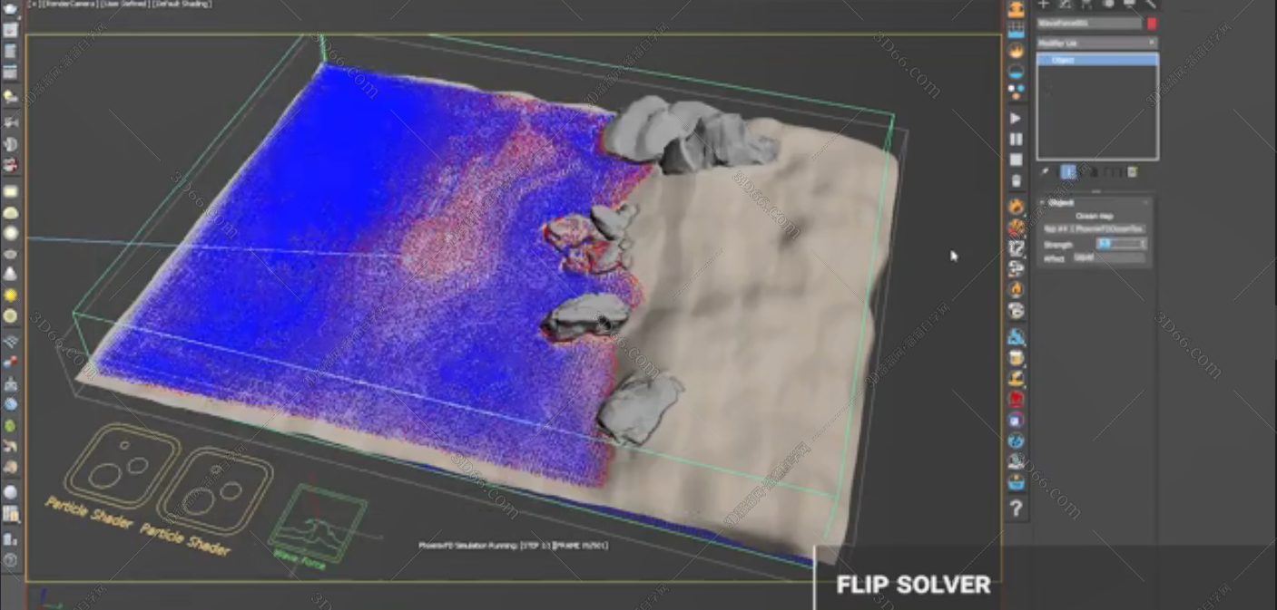Click the Phoenix help question mark icon
This screenshot has height=610, width=1277.
[x=1016, y=508]
